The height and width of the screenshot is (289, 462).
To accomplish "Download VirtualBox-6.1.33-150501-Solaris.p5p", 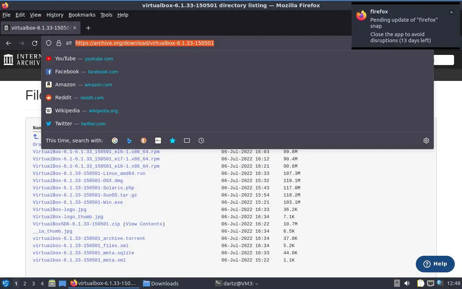I will (83, 188).
